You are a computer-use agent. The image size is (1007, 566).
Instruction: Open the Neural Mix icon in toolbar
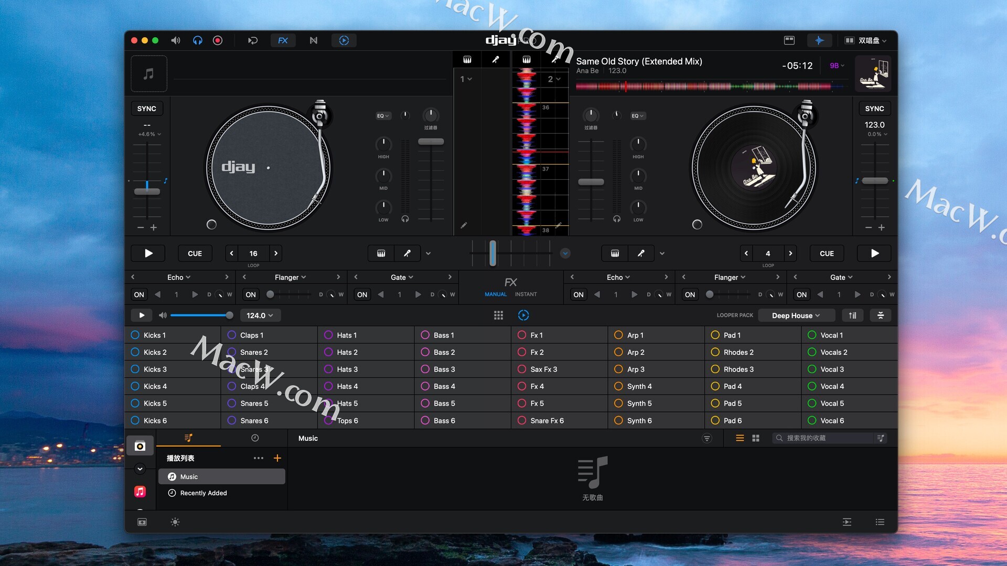click(x=314, y=40)
